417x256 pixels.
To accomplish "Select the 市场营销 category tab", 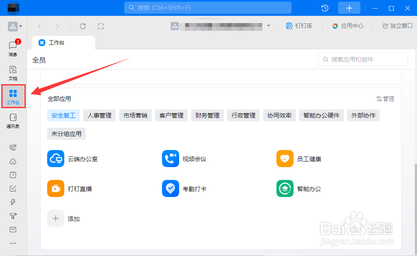I will point(135,115).
